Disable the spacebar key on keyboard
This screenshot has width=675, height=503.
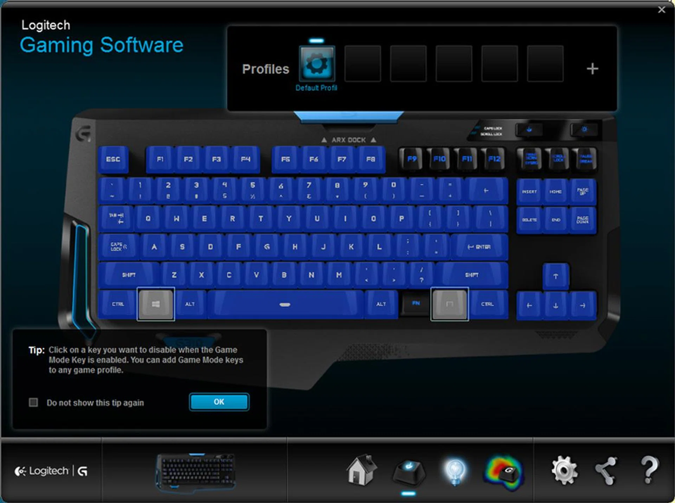(285, 304)
